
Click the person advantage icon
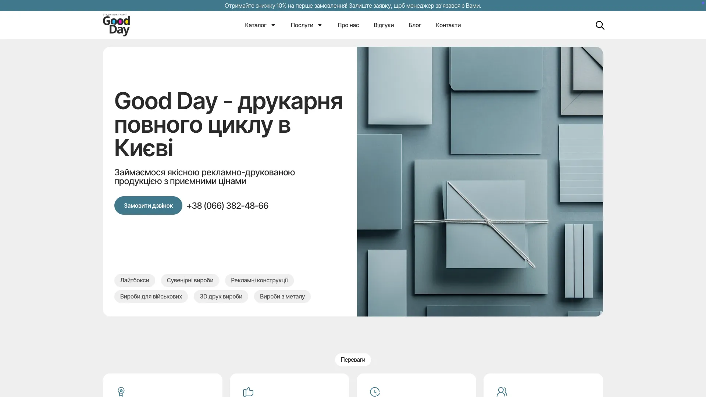[502, 391]
